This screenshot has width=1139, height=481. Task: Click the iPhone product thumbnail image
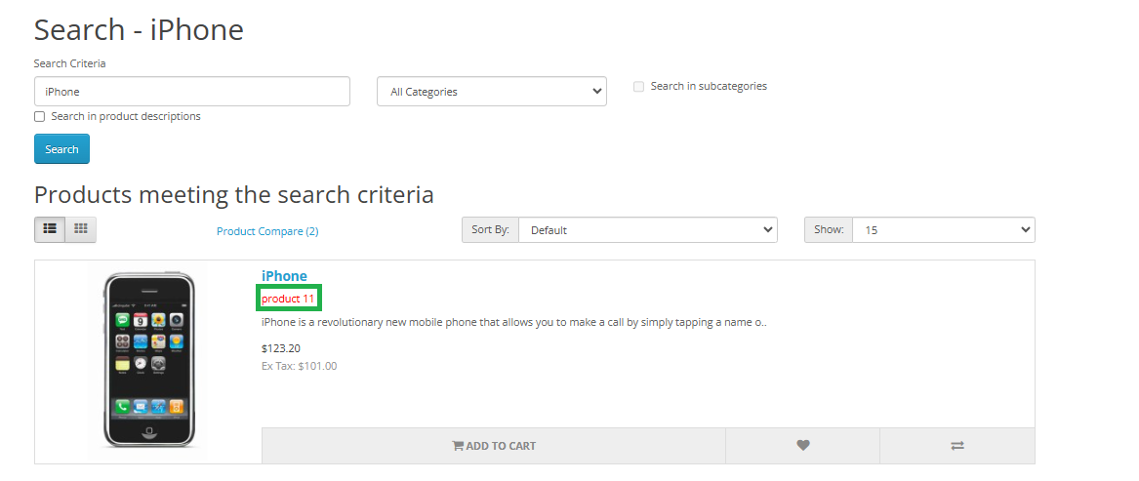click(x=148, y=359)
